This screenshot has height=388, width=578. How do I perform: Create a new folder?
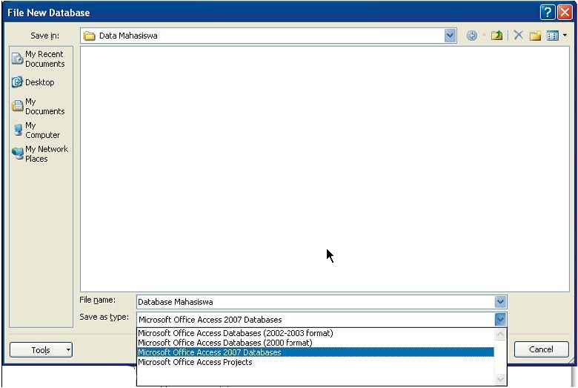pos(535,36)
